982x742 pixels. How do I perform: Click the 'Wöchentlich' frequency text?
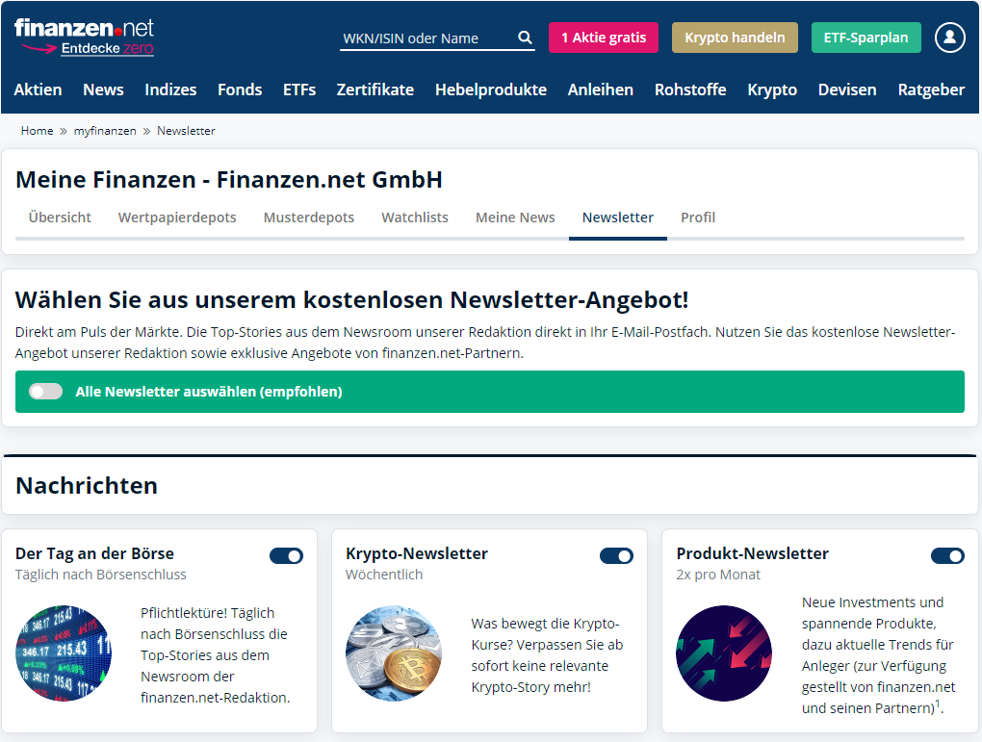pyautogui.click(x=384, y=575)
